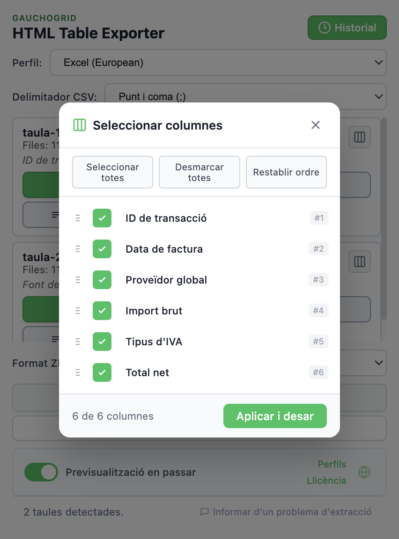Uncheck the Data de factura column
399x539 pixels.
(x=102, y=249)
